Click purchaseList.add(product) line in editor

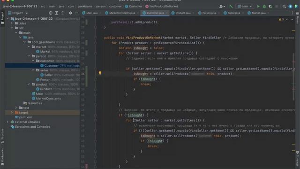[135, 22]
